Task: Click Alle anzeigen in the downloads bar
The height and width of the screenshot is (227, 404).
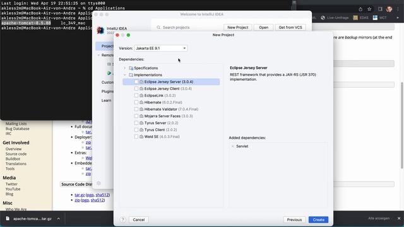Action: point(379,218)
